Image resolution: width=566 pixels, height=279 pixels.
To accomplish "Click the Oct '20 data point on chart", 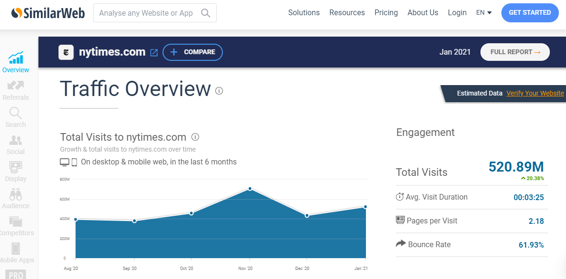I will click(x=192, y=213).
